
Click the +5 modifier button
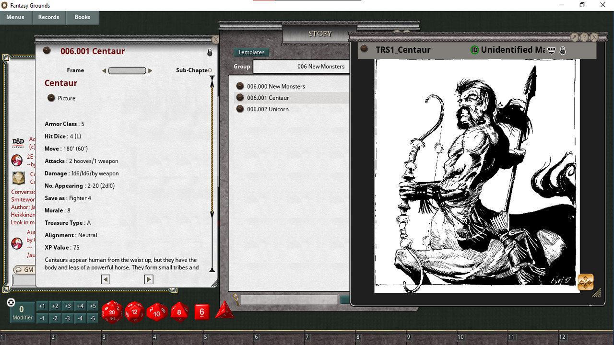click(x=92, y=305)
